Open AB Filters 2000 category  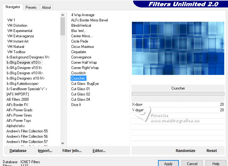18,99
